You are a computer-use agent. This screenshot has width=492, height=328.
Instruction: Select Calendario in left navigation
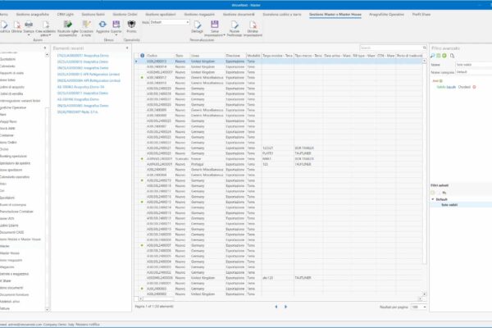(x=7, y=66)
